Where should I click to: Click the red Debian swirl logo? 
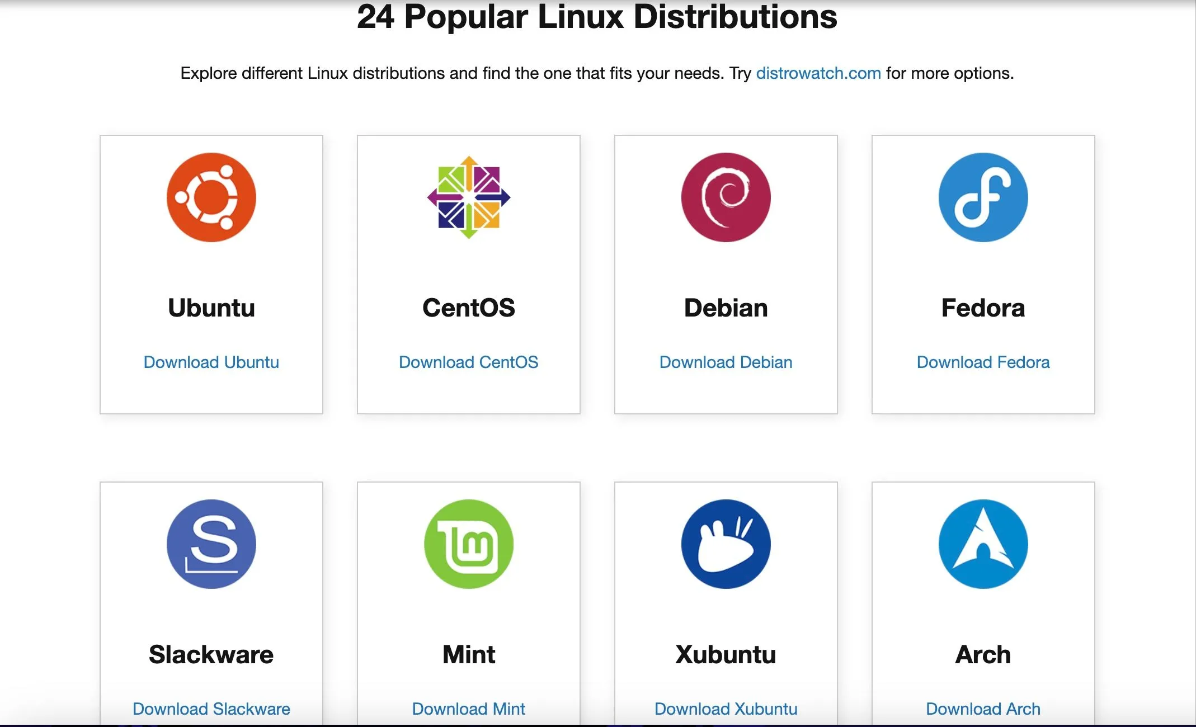point(726,197)
